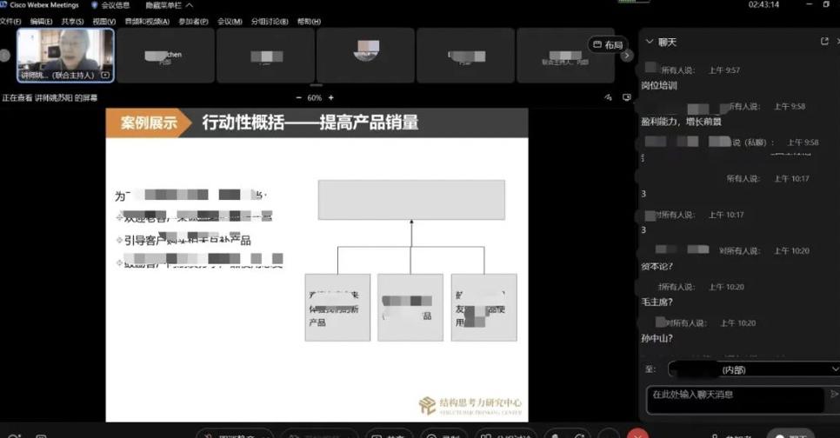840x438 pixels.
Task: Zoom out shared screen with minus
Action: [297, 98]
